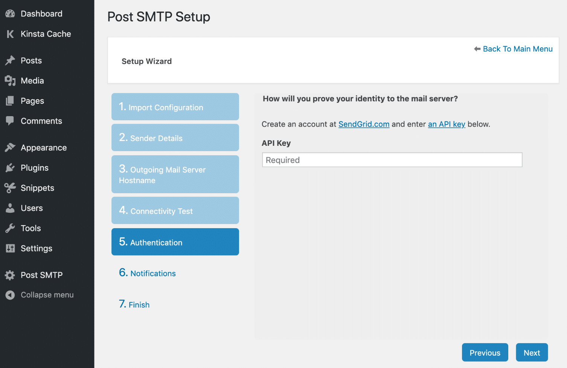Select the Plugins plug icon

(10, 168)
